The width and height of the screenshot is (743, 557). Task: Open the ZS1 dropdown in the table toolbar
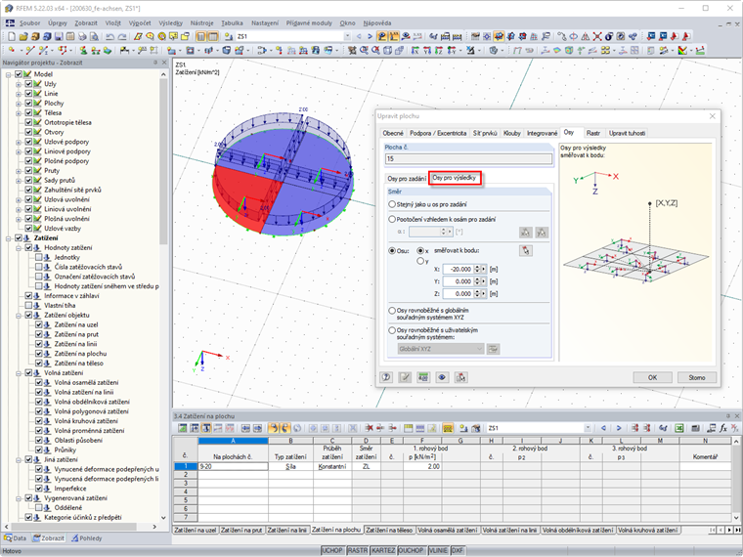(588, 428)
